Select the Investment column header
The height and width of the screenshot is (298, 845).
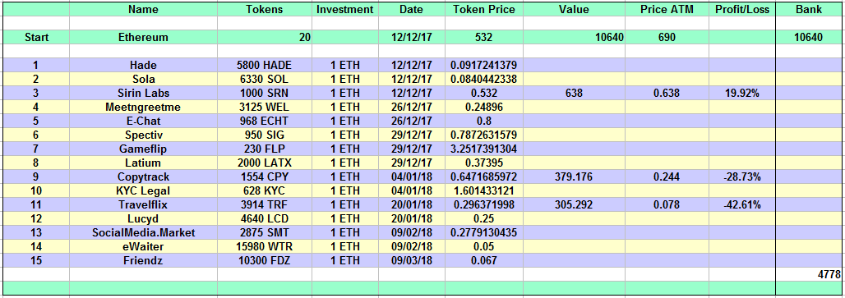[345, 9]
